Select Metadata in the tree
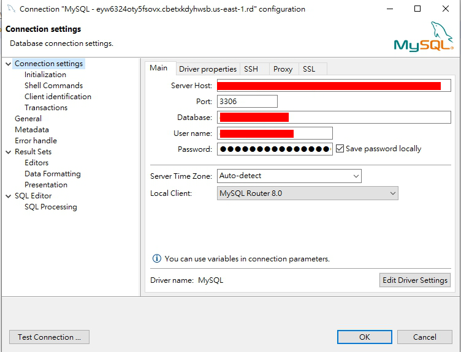The image size is (461, 352). tap(32, 129)
